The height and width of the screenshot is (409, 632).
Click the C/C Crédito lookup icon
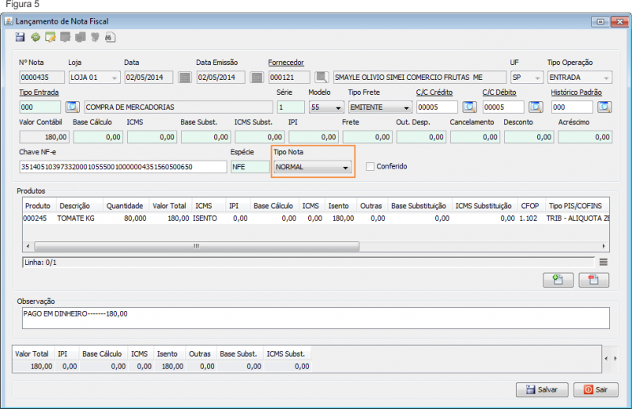[x=469, y=107]
